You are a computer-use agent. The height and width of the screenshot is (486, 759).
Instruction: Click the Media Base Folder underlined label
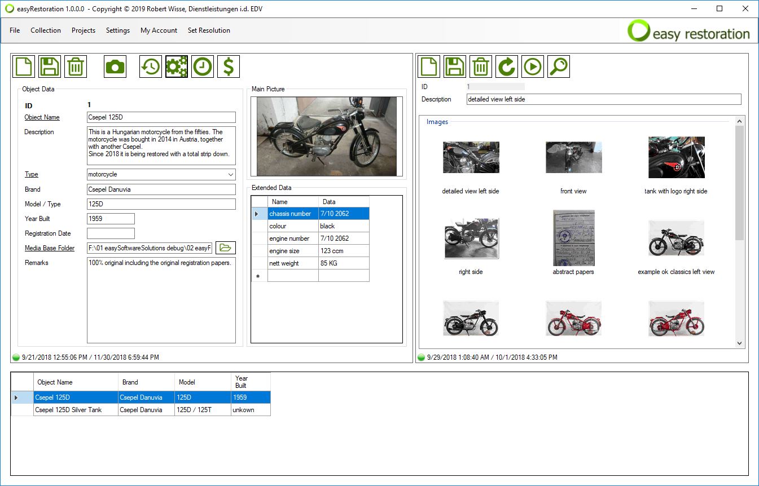(x=50, y=248)
